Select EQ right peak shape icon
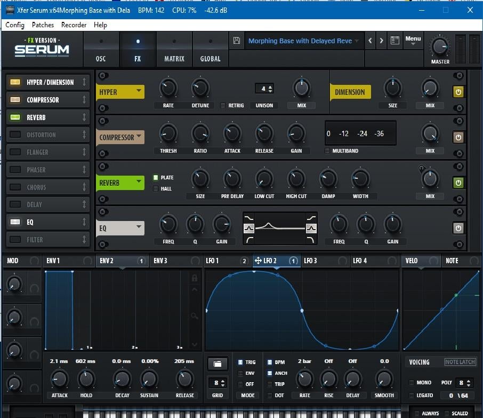The image size is (483, 418). 311,228
